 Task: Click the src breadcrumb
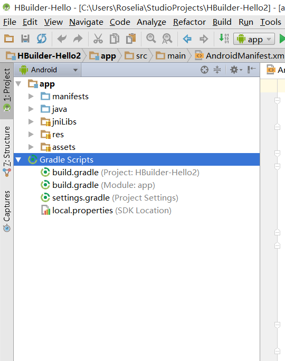136,55
